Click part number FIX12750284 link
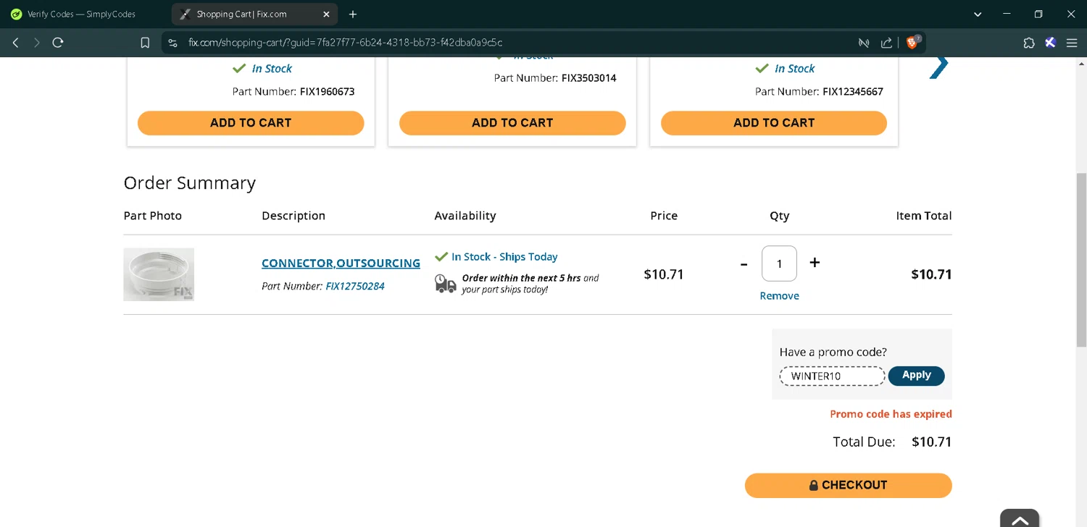This screenshot has height=527, width=1087. click(x=355, y=286)
